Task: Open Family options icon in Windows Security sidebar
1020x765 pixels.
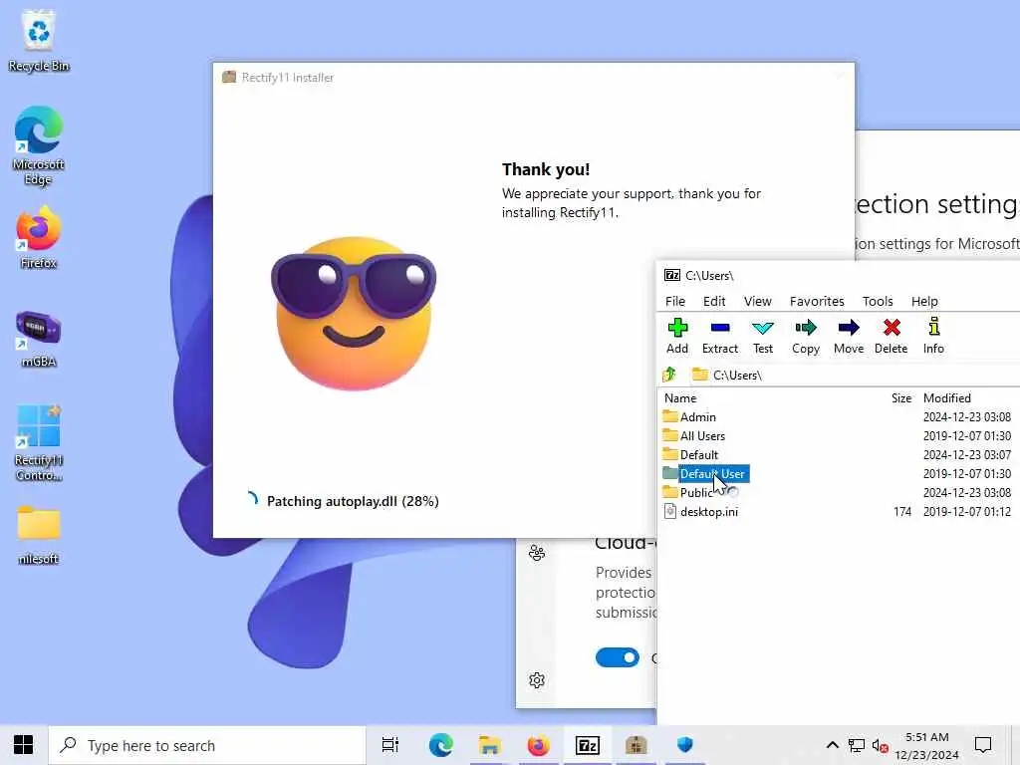Action: click(537, 553)
